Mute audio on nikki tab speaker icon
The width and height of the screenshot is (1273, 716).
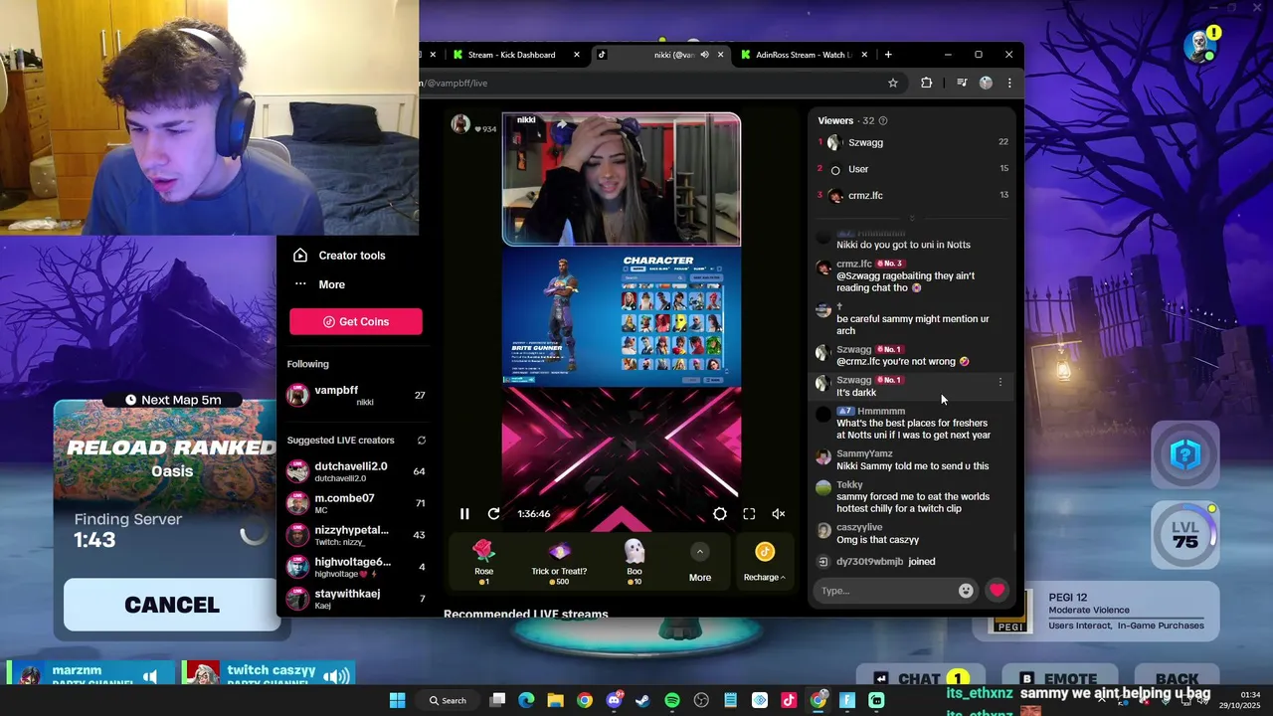tap(704, 55)
